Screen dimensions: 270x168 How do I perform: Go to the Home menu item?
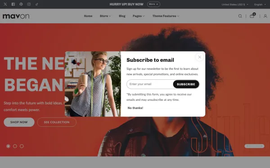pyautogui.click(x=88, y=16)
